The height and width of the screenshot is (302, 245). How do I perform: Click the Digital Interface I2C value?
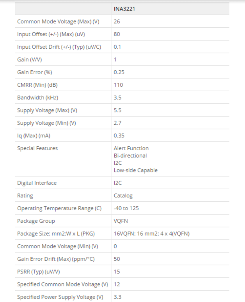(117, 183)
